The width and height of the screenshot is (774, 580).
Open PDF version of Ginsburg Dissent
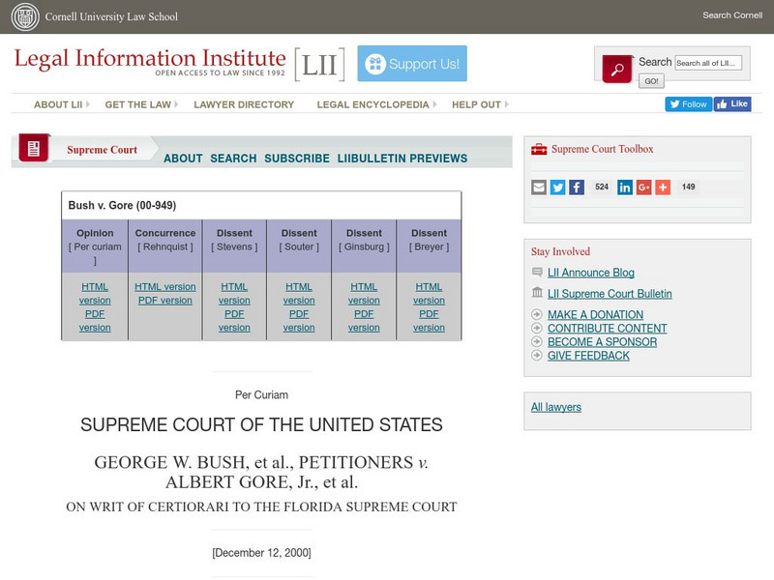364,321
